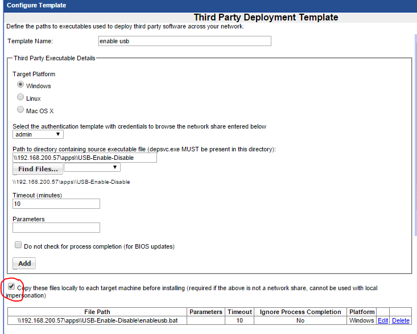The height and width of the screenshot is (334, 417).
Task: Click the Template Name text field
Action: 184,41
